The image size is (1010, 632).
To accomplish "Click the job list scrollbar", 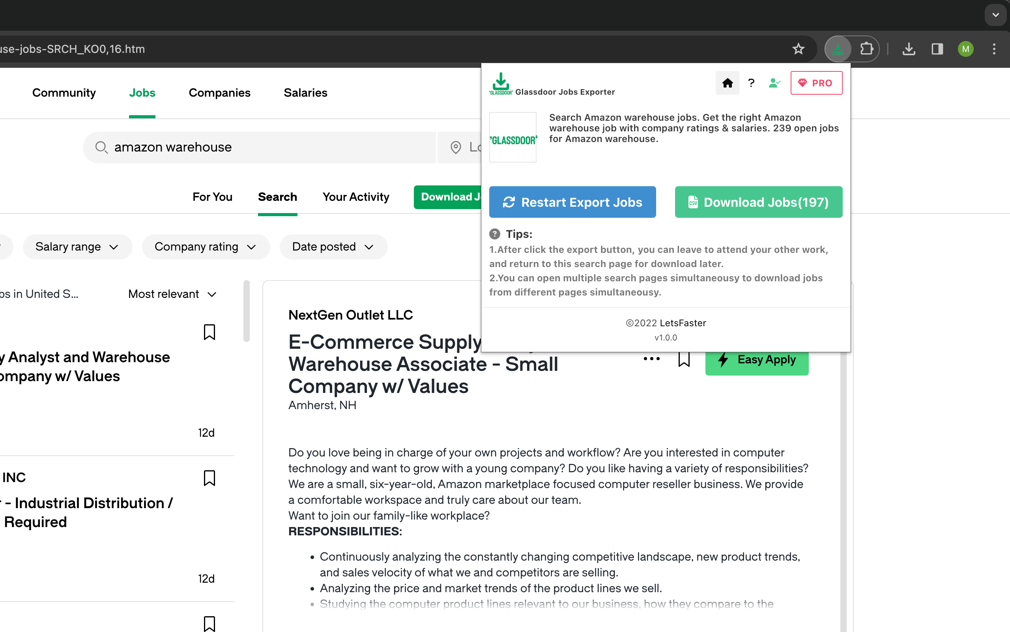I will tap(246, 311).
